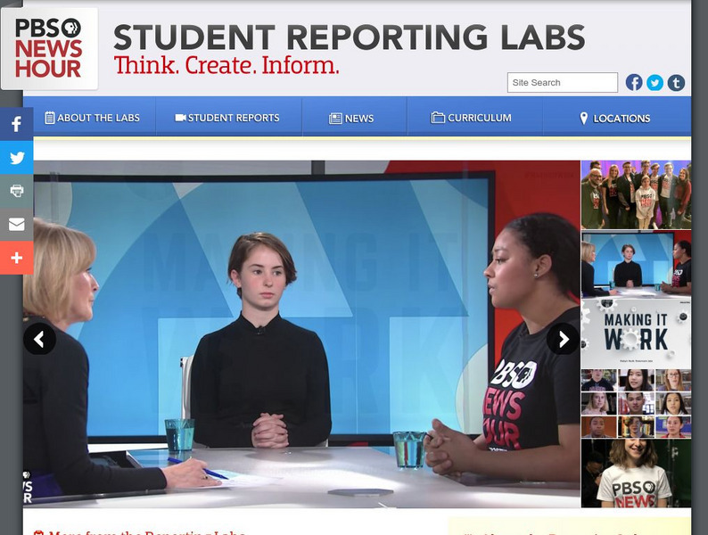Open the PBS NewsHour logo
This screenshot has width=708, height=535.
[x=49, y=48]
